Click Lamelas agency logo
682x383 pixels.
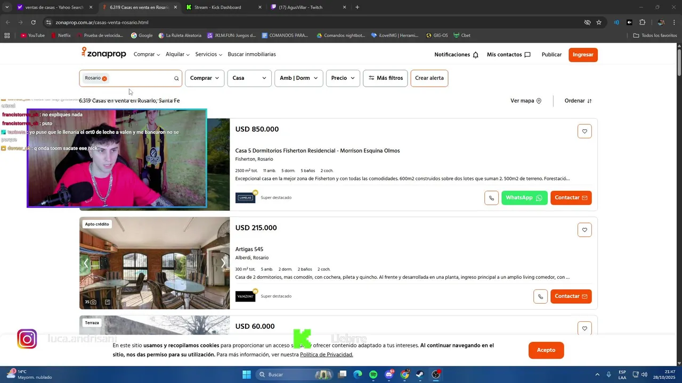(x=245, y=198)
